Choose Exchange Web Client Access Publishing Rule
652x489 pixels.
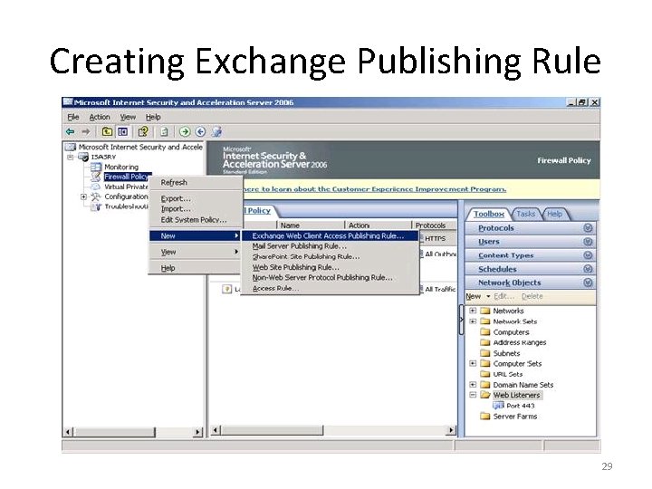click(331, 235)
